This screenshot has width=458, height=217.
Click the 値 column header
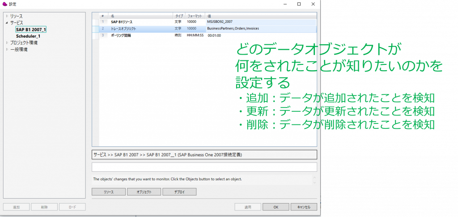[209, 16]
